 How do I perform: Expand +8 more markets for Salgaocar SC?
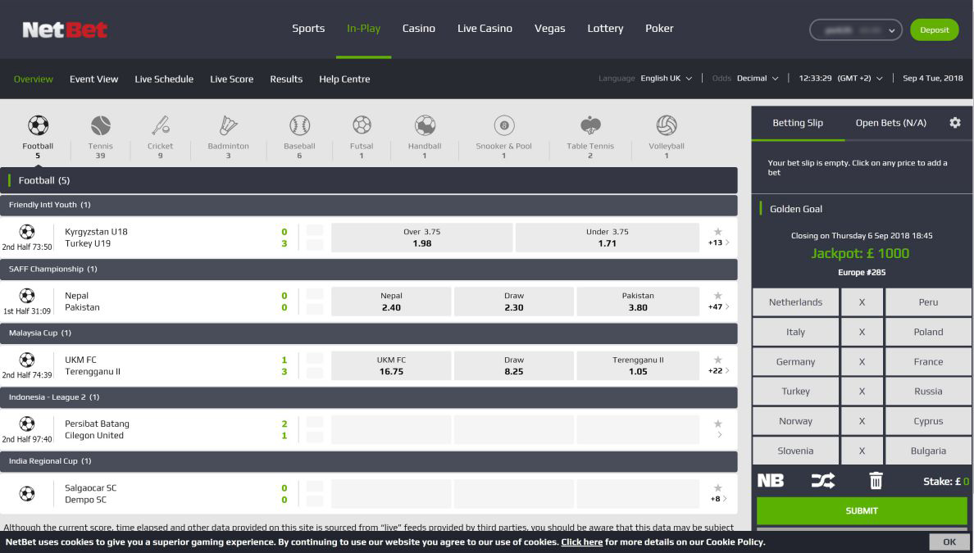pos(719,498)
